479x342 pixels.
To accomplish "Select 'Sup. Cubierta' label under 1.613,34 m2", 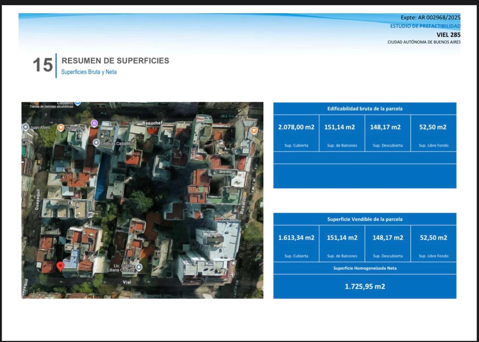I will coord(296,256).
